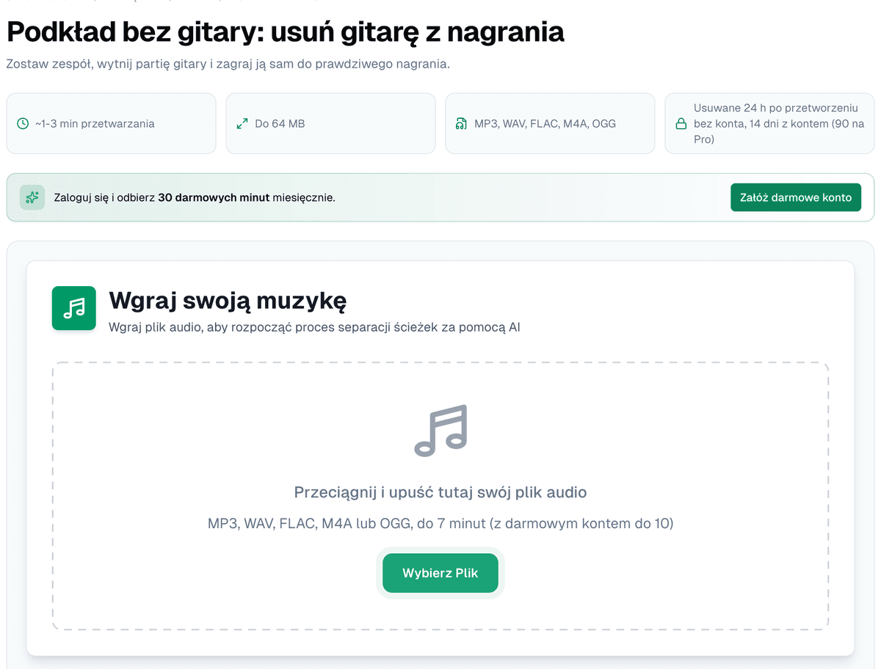Click the large gray music note icon
The height and width of the screenshot is (669, 881).
click(x=440, y=431)
